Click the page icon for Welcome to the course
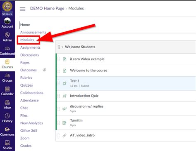Screen dimensions: 196x151 pyautogui.click(x=65, y=71)
